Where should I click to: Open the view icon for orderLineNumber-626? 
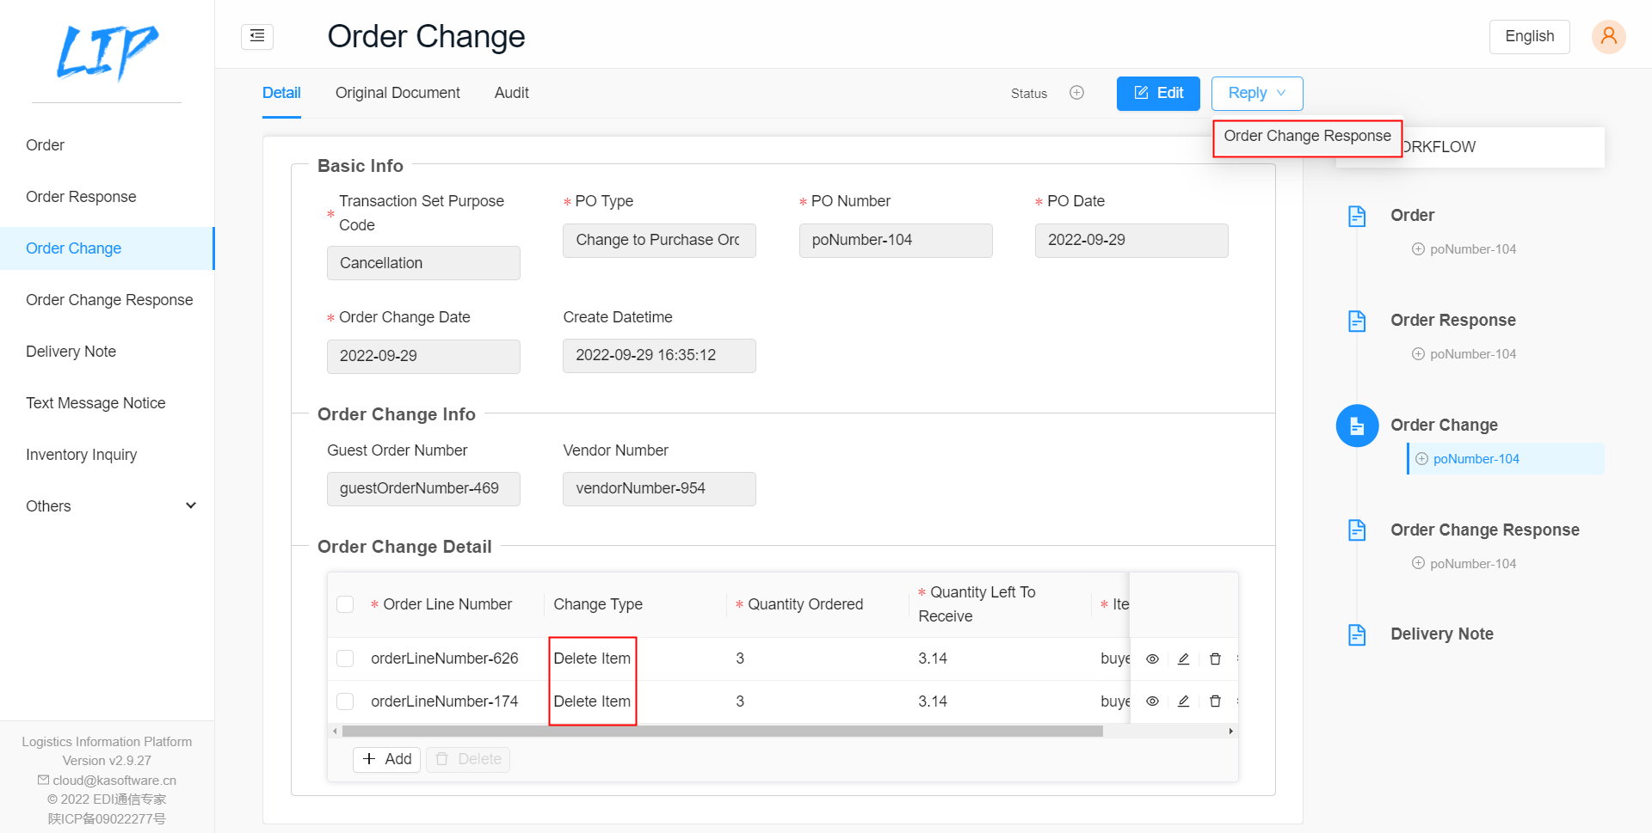coord(1152,658)
